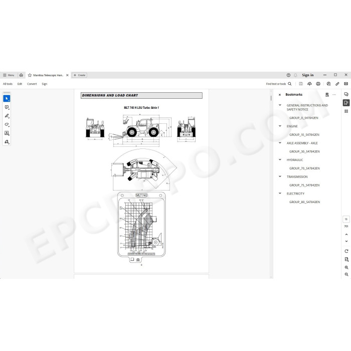Select the add text box tool
351x351 pixels.
tap(7, 133)
